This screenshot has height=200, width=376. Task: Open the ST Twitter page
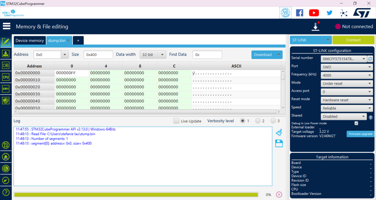[x=329, y=13]
